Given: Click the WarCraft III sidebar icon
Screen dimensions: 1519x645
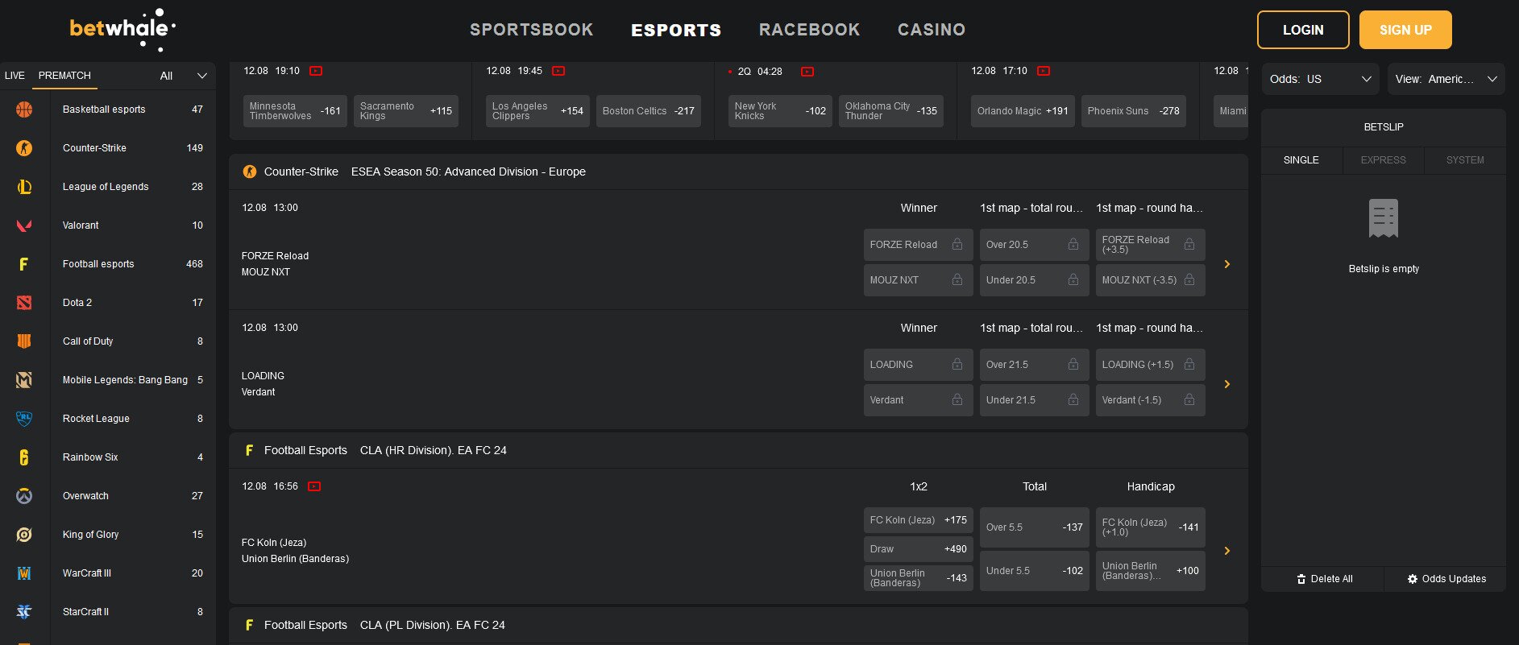Looking at the screenshot, I should pos(24,573).
